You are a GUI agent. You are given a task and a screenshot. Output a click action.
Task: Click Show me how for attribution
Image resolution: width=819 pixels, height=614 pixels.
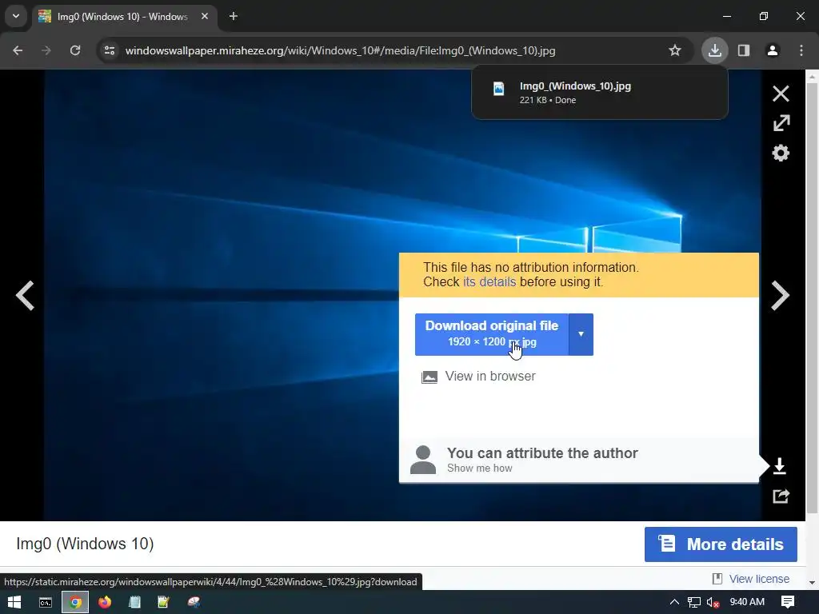tap(480, 468)
